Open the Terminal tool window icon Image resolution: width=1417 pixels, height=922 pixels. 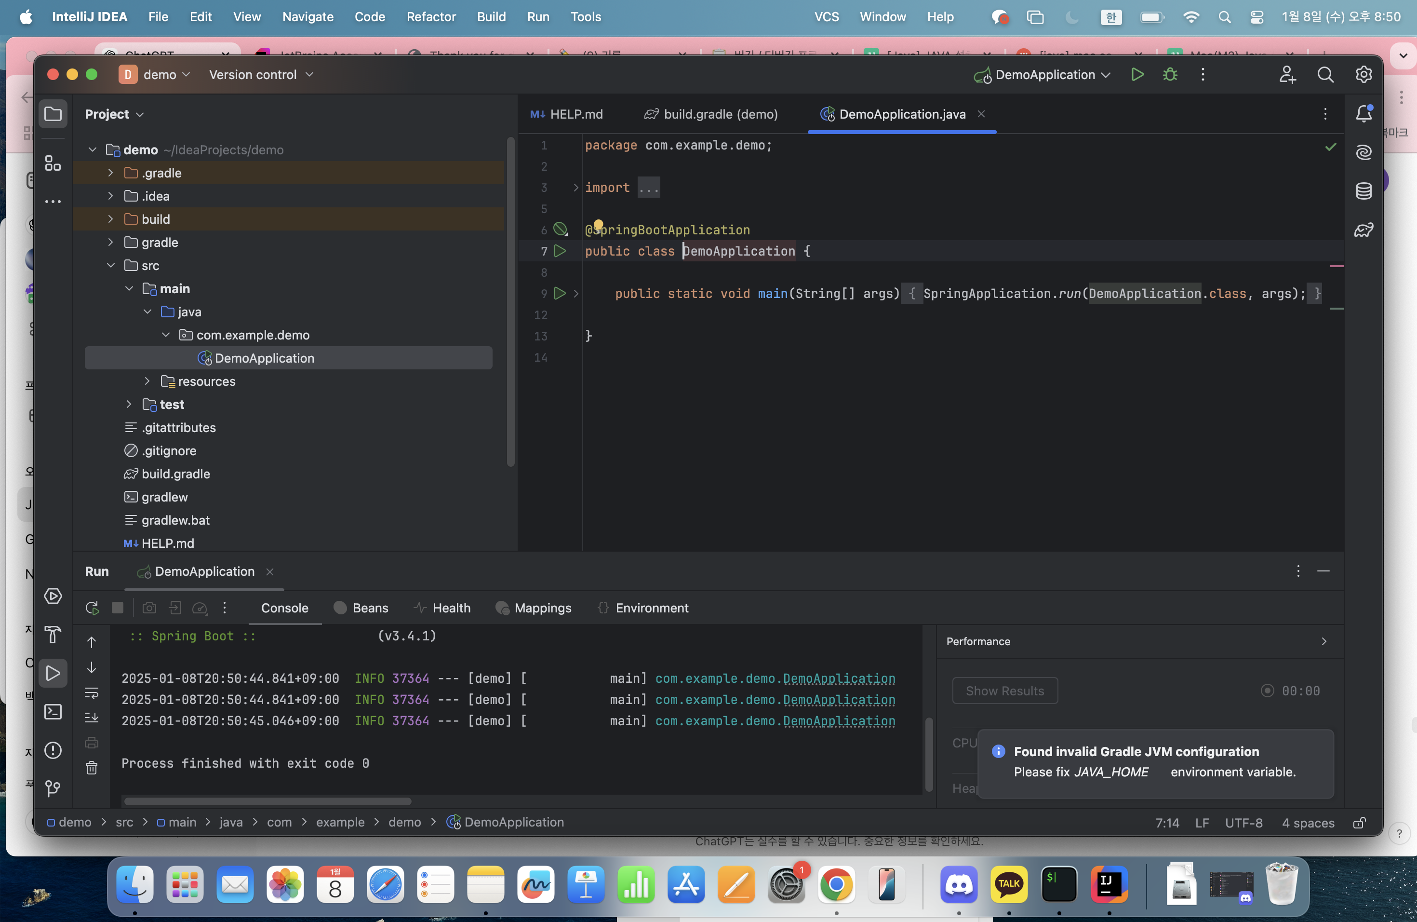point(53,712)
